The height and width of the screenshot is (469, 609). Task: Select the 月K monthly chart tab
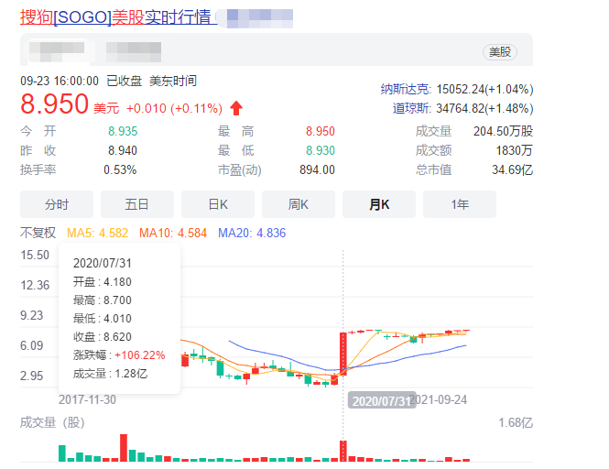pos(379,204)
